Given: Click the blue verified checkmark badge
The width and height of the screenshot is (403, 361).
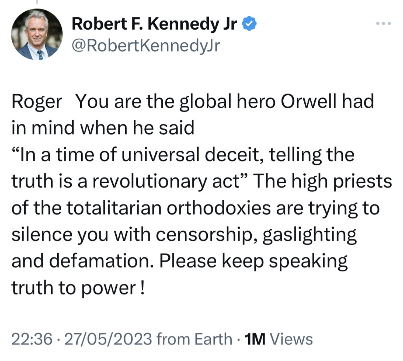Looking at the screenshot, I should pyautogui.click(x=249, y=24).
